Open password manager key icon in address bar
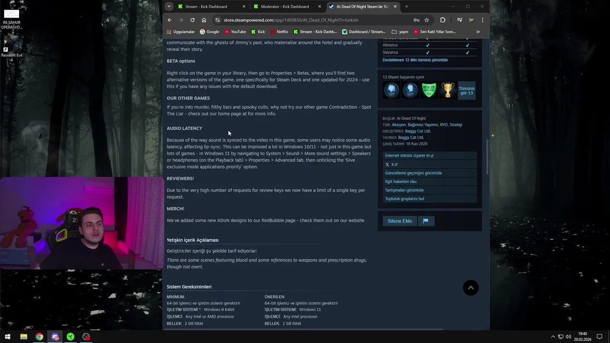This screenshot has height=343, width=610. coord(417,20)
